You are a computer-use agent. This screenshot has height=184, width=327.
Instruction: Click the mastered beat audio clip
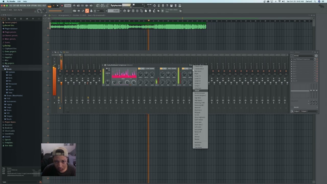128,26
